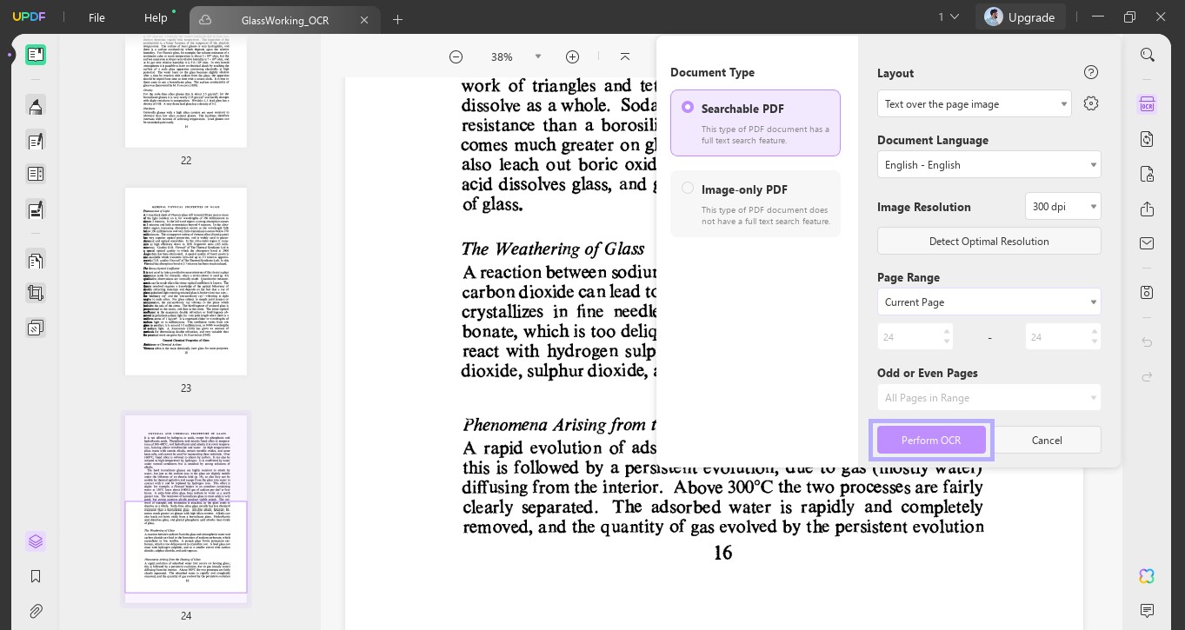1185x630 pixels.
Task: Open the bookmarks panel
Action: (36, 576)
